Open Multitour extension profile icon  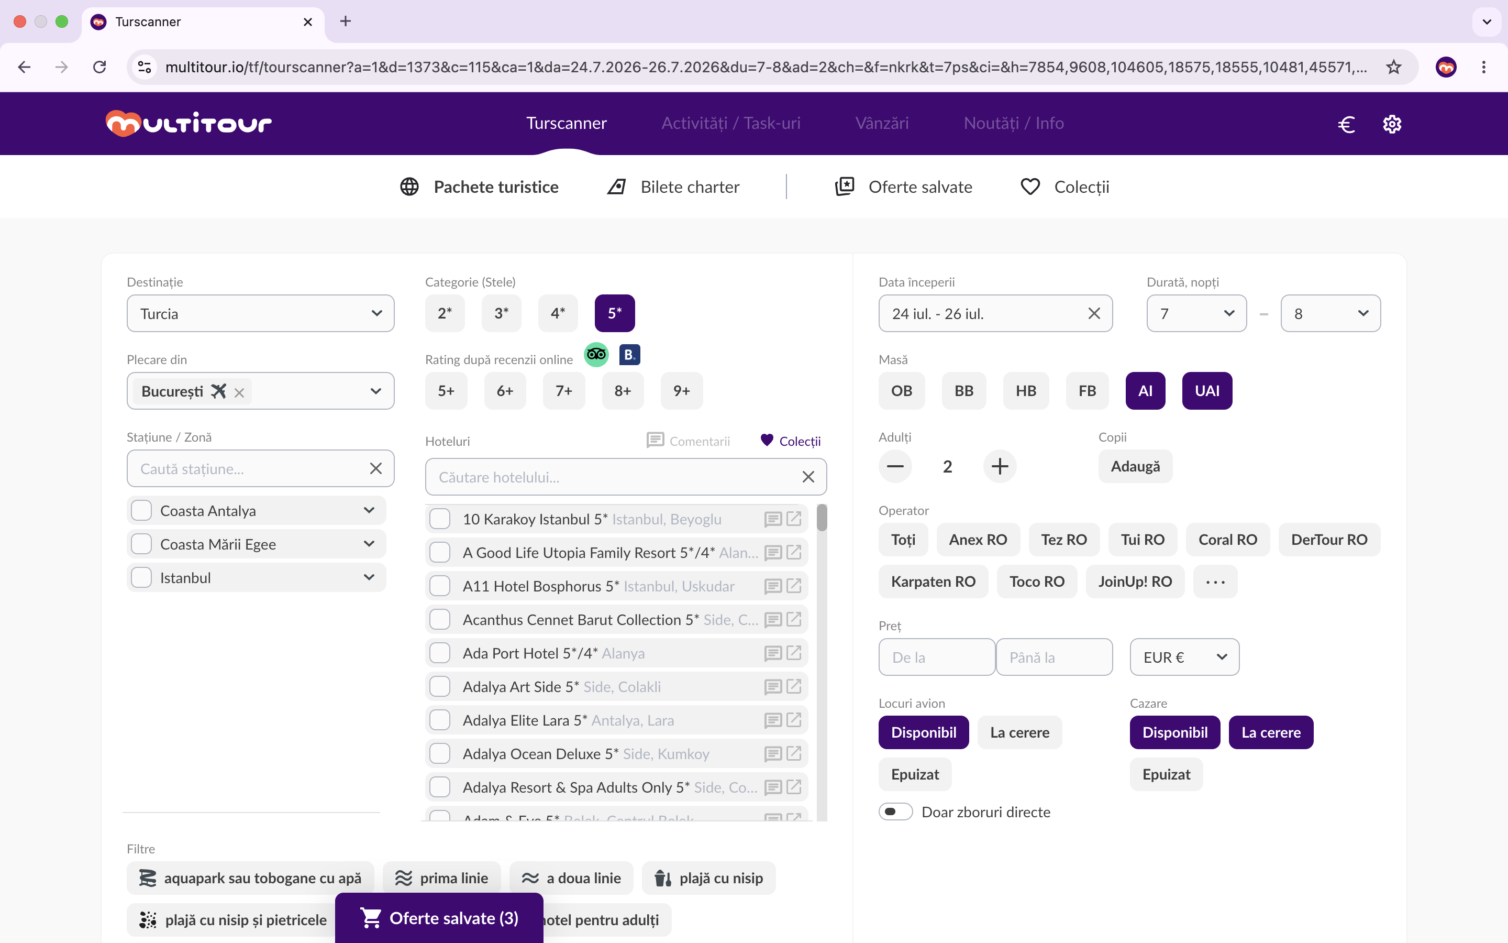pos(1446,67)
